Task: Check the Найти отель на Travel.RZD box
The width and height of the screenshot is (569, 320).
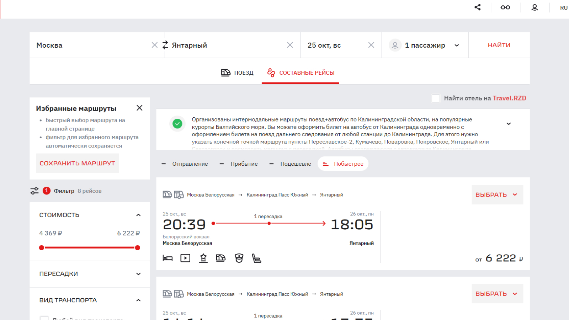Action: tap(436, 98)
